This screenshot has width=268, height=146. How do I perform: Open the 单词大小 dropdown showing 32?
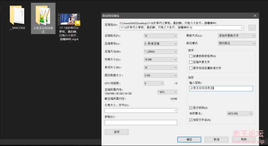pyautogui.click(x=160, y=67)
